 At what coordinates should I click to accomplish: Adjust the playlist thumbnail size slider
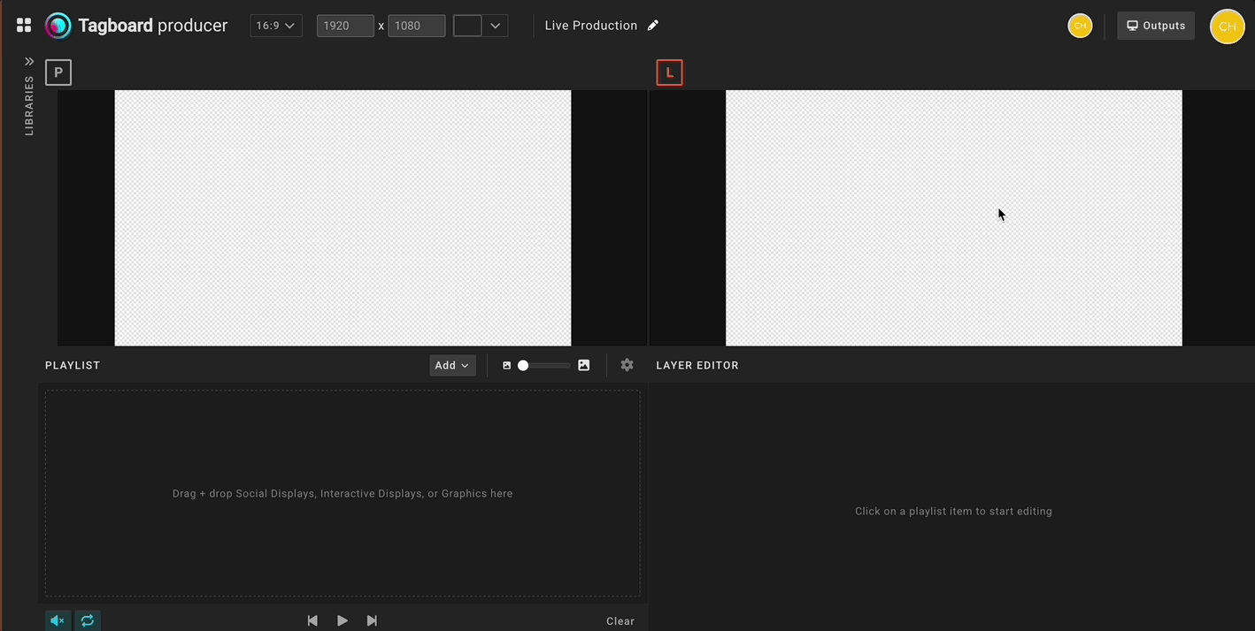(x=543, y=365)
